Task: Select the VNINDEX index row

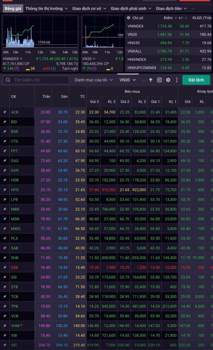Action: pos(169,26)
